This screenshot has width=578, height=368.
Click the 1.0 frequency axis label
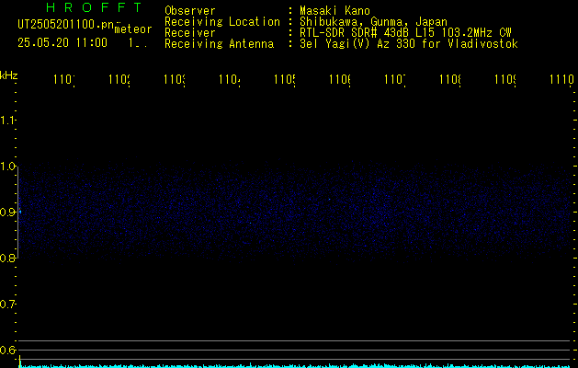pos(7,167)
